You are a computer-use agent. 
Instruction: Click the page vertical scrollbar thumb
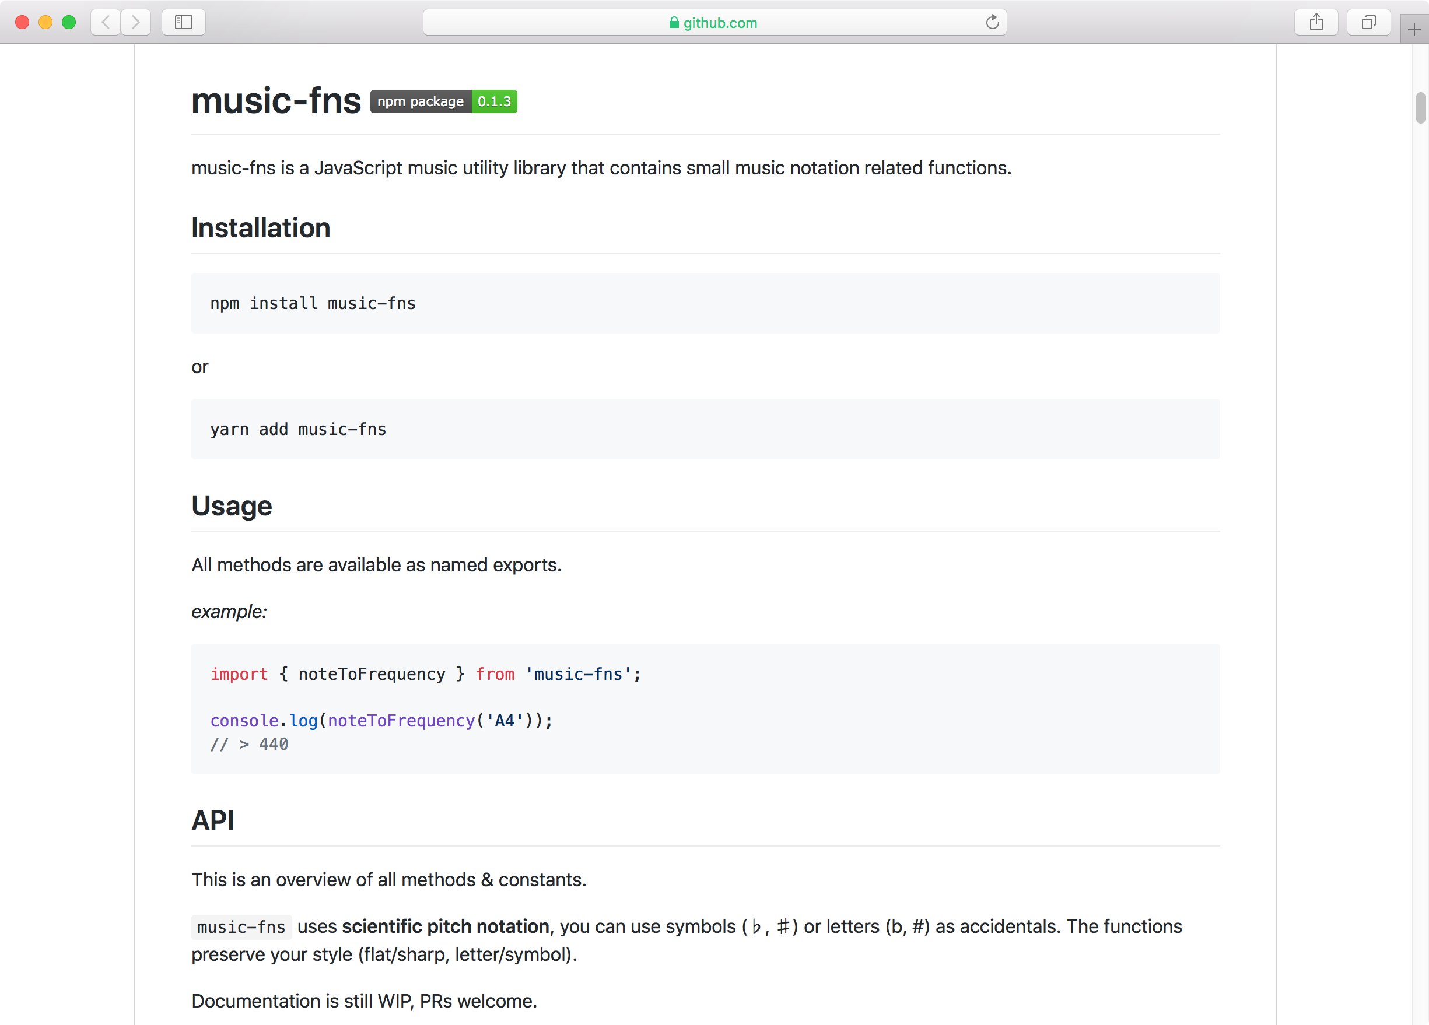(x=1420, y=108)
